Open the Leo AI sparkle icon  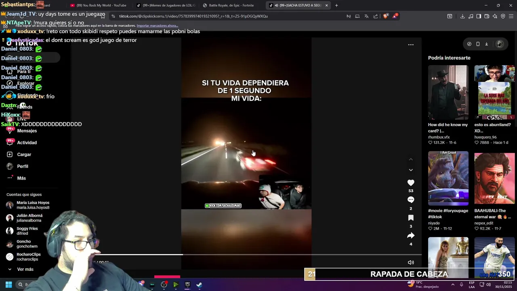495,16
